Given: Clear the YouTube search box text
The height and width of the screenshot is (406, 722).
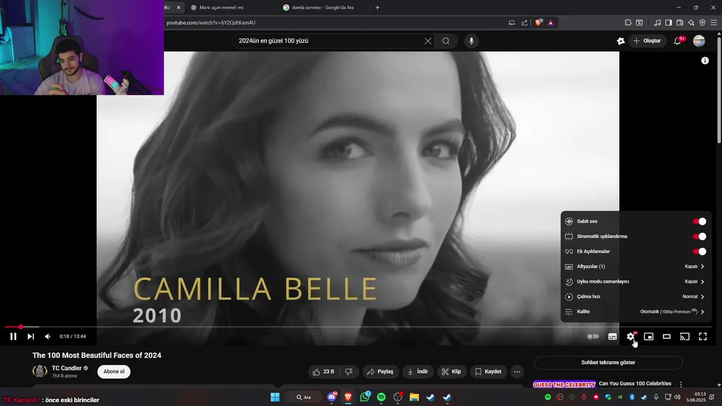Looking at the screenshot, I should pyautogui.click(x=428, y=41).
